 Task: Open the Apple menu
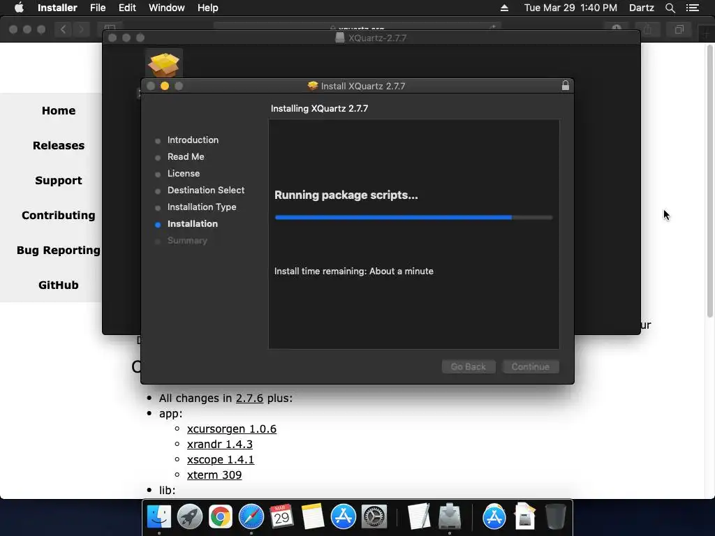[x=19, y=8]
